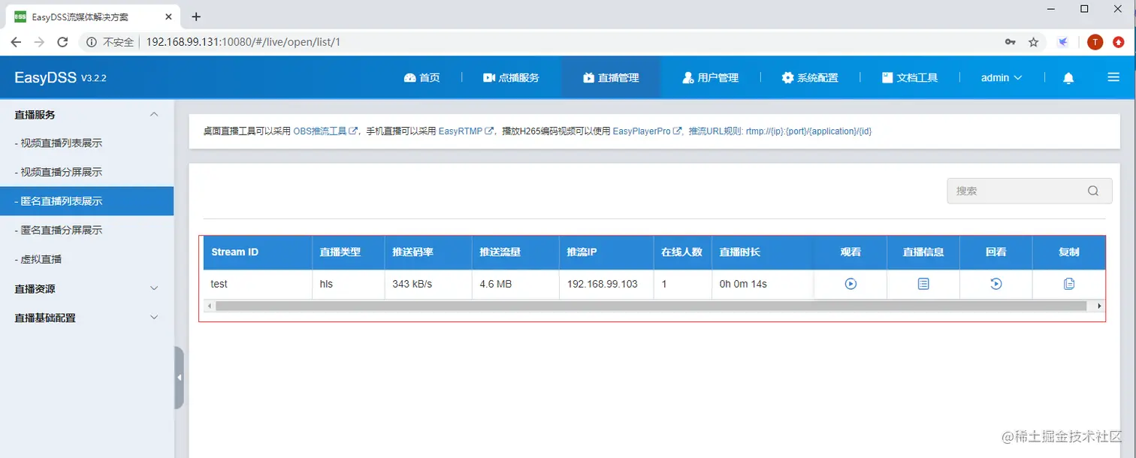The image size is (1136, 458).
Task: Collapse the 直播服务 sidebar section
Action: coord(86,115)
